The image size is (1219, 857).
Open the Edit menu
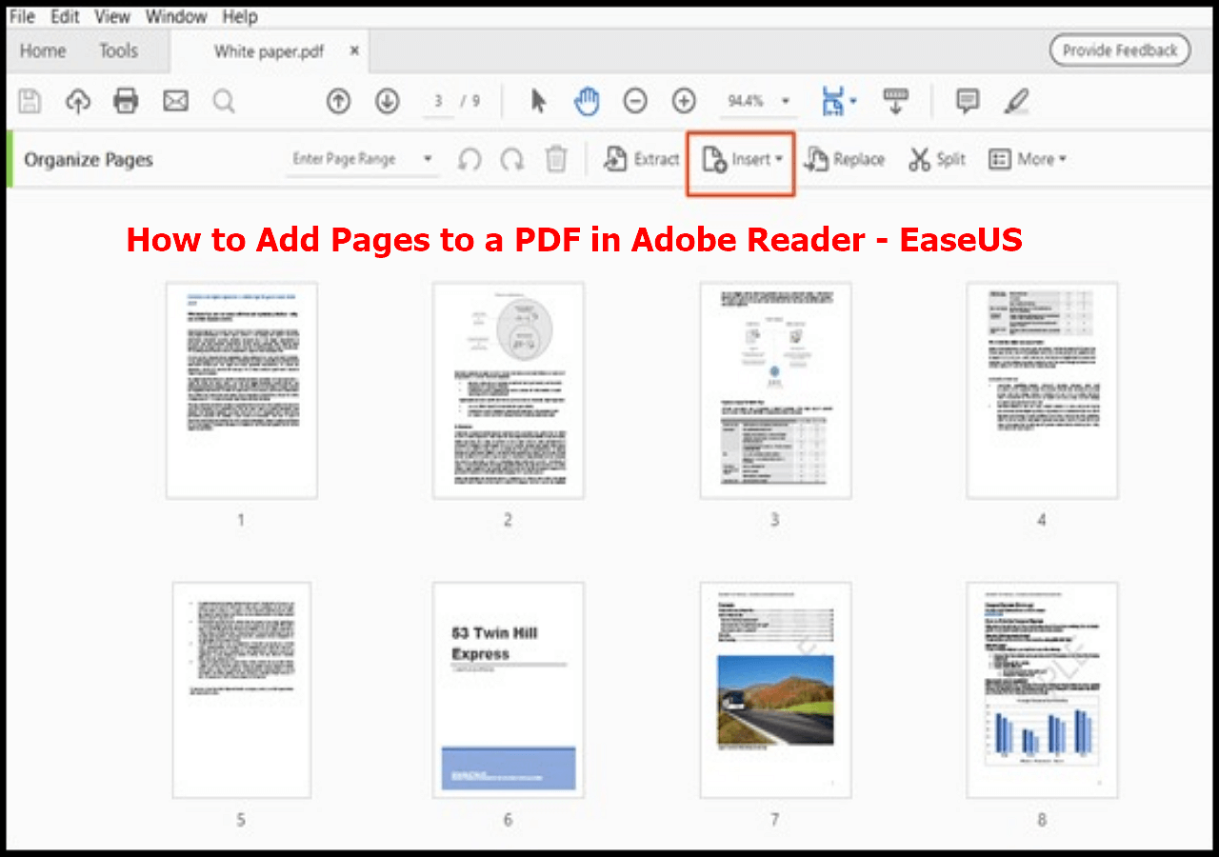[x=65, y=16]
